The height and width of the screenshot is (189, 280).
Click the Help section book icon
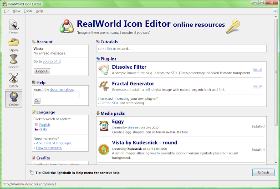click(x=34, y=82)
